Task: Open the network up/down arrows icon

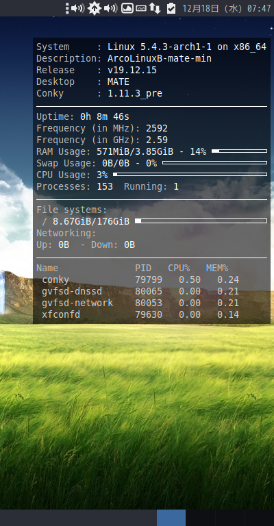Action: [155, 8]
